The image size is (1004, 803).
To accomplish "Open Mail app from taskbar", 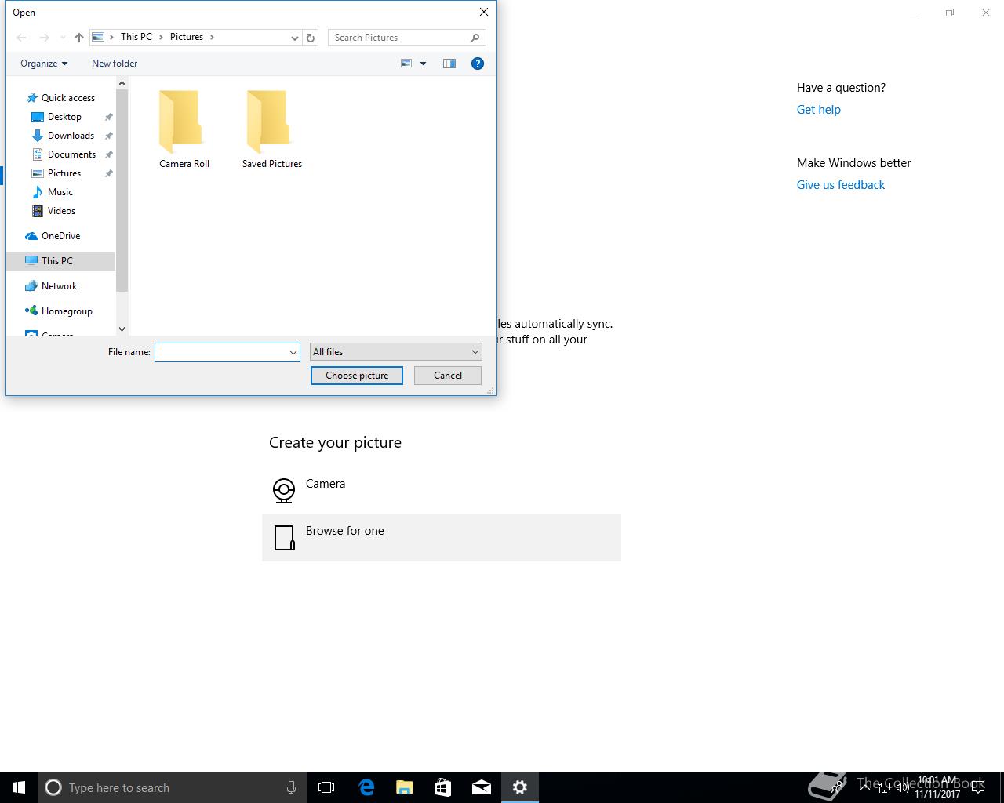I will click(482, 787).
